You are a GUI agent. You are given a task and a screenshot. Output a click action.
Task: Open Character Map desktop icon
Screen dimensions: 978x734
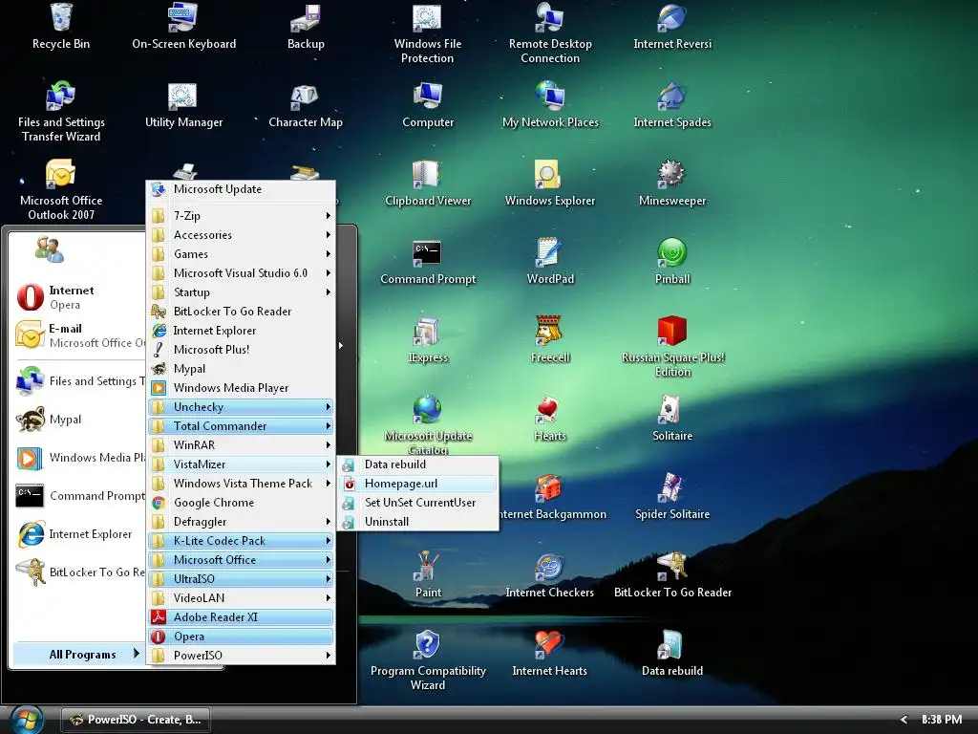coord(306,103)
